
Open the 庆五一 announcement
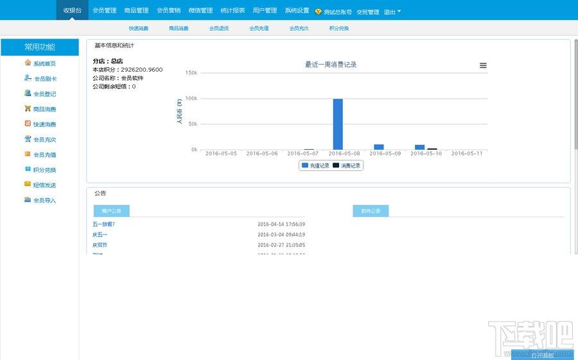pos(100,234)
